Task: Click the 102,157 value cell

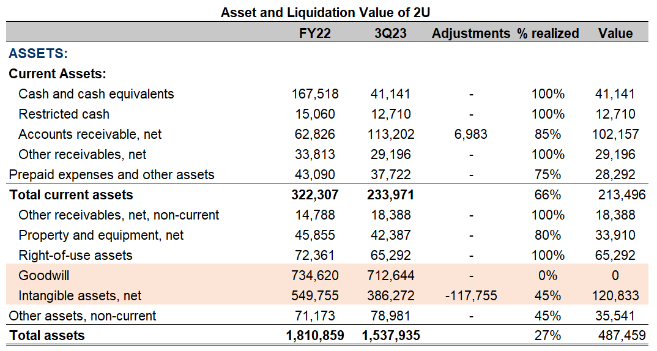Action: (x=615, y=134)
